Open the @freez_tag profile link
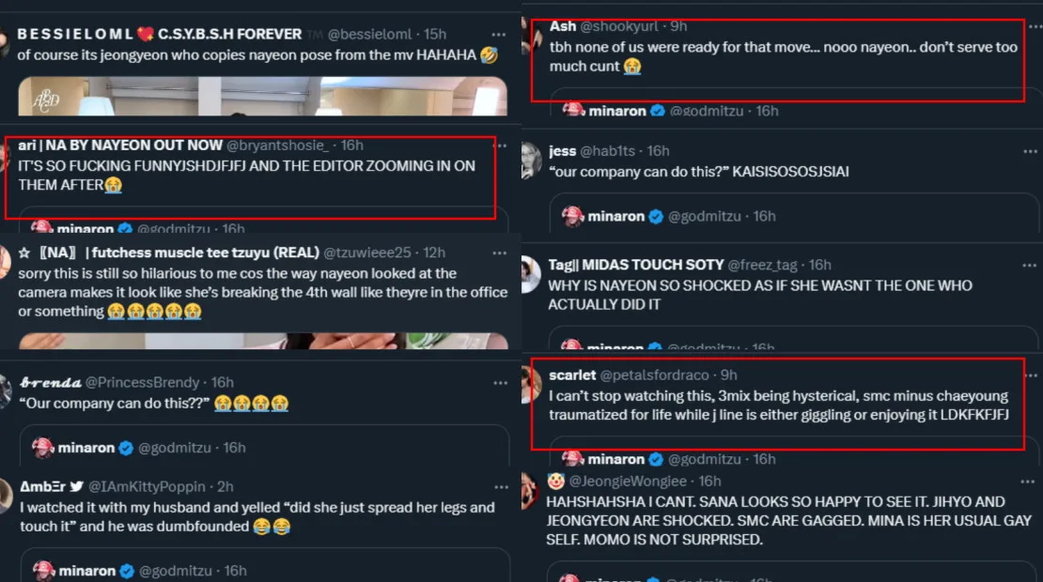This screenshot has width=1043, height=582. 765,265
